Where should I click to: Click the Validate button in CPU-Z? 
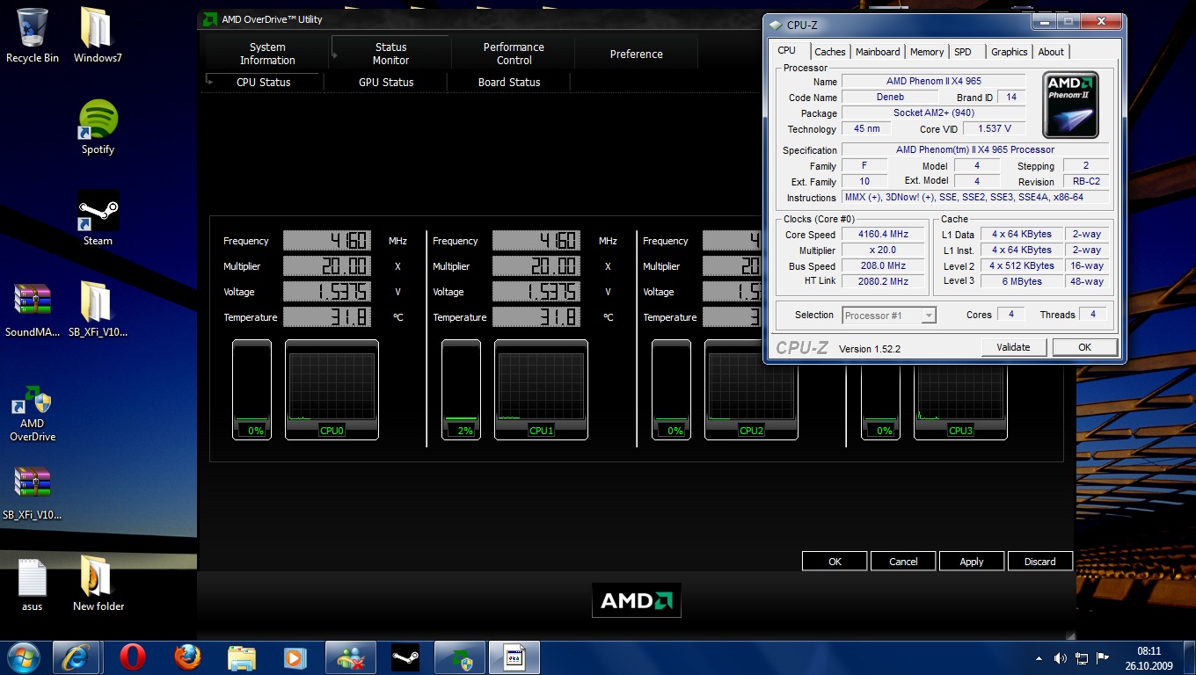tap(1013, 347)
